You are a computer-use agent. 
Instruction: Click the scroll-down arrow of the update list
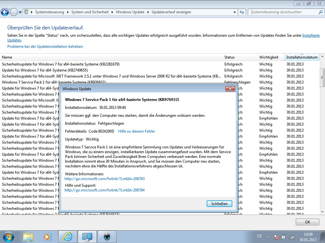click(x=322, y=212)
